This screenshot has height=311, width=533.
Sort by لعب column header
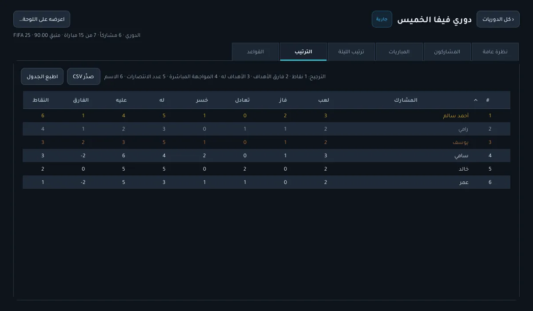[323, 100]
